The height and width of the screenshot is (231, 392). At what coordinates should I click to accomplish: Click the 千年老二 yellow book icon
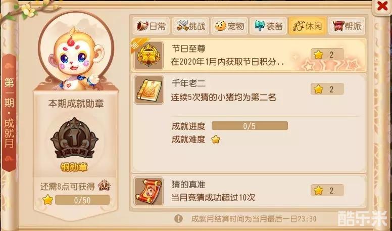click(149, 90)
